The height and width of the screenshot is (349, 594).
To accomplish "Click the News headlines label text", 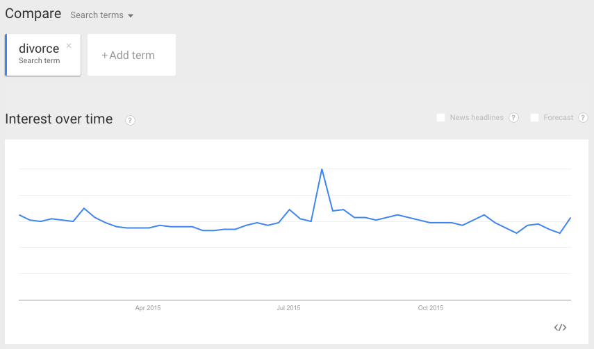I will (477, 118).
